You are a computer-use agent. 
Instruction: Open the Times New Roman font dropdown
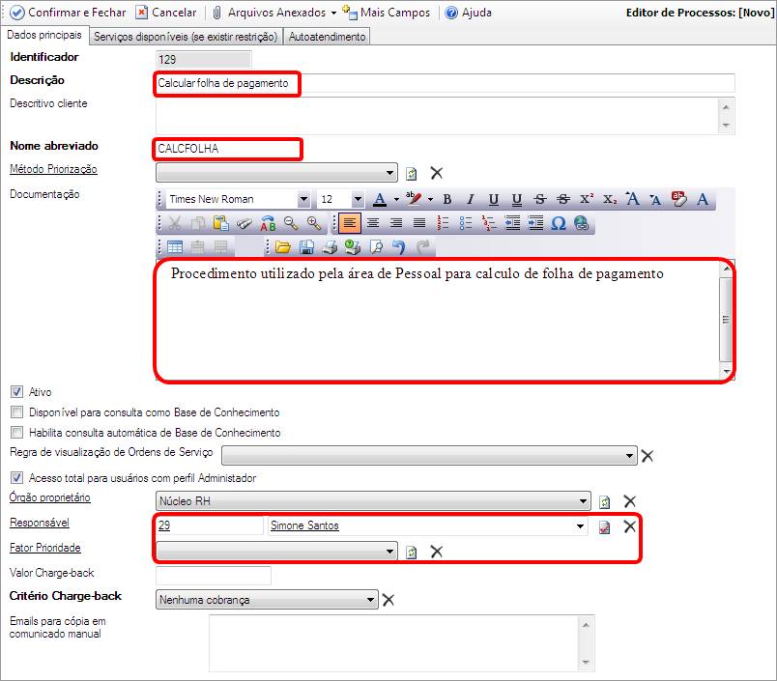(x=303, y=199)
